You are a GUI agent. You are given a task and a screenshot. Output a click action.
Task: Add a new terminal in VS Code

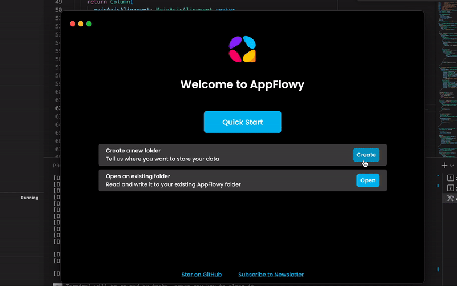(x=444, y=166)
